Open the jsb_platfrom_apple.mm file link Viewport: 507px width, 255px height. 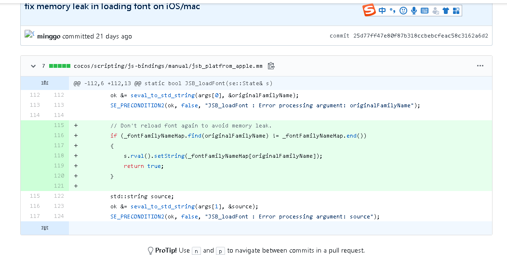pyautogui.click(x=168, y=66)
